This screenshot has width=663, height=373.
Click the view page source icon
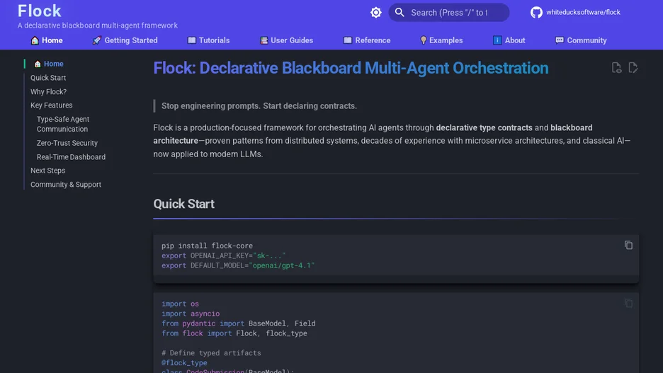click(616, 67)
